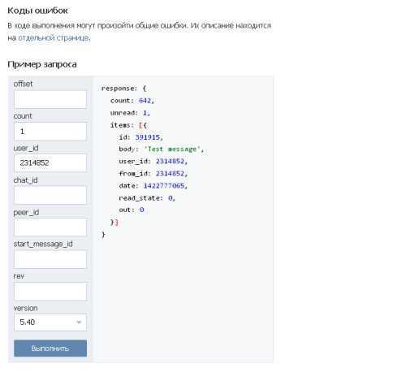406x372 pixels.
Task: Open the version 5.40 dropdown
Action: tap(50, 322)
